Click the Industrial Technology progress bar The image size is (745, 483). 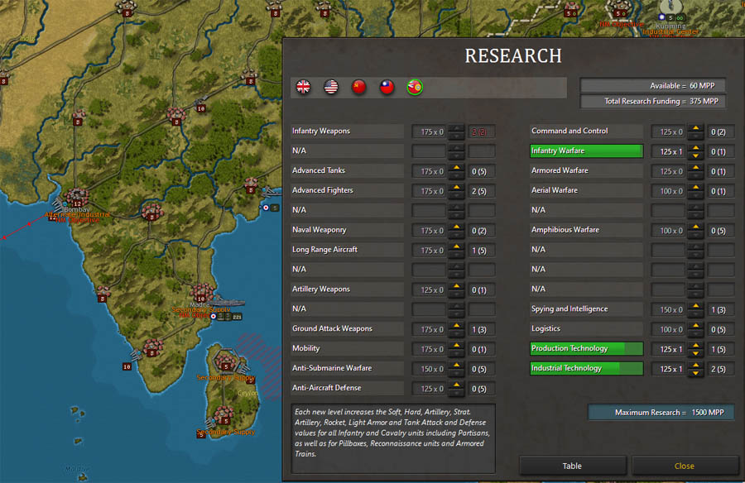(586, 368)
